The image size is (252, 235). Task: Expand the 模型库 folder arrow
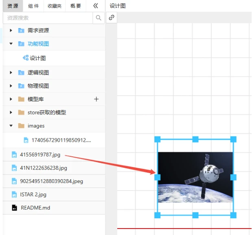click(11, 99)
